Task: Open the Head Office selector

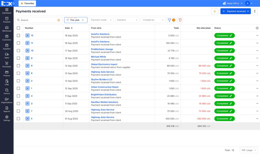Action: pyautogui.click(x=232, y=3)
